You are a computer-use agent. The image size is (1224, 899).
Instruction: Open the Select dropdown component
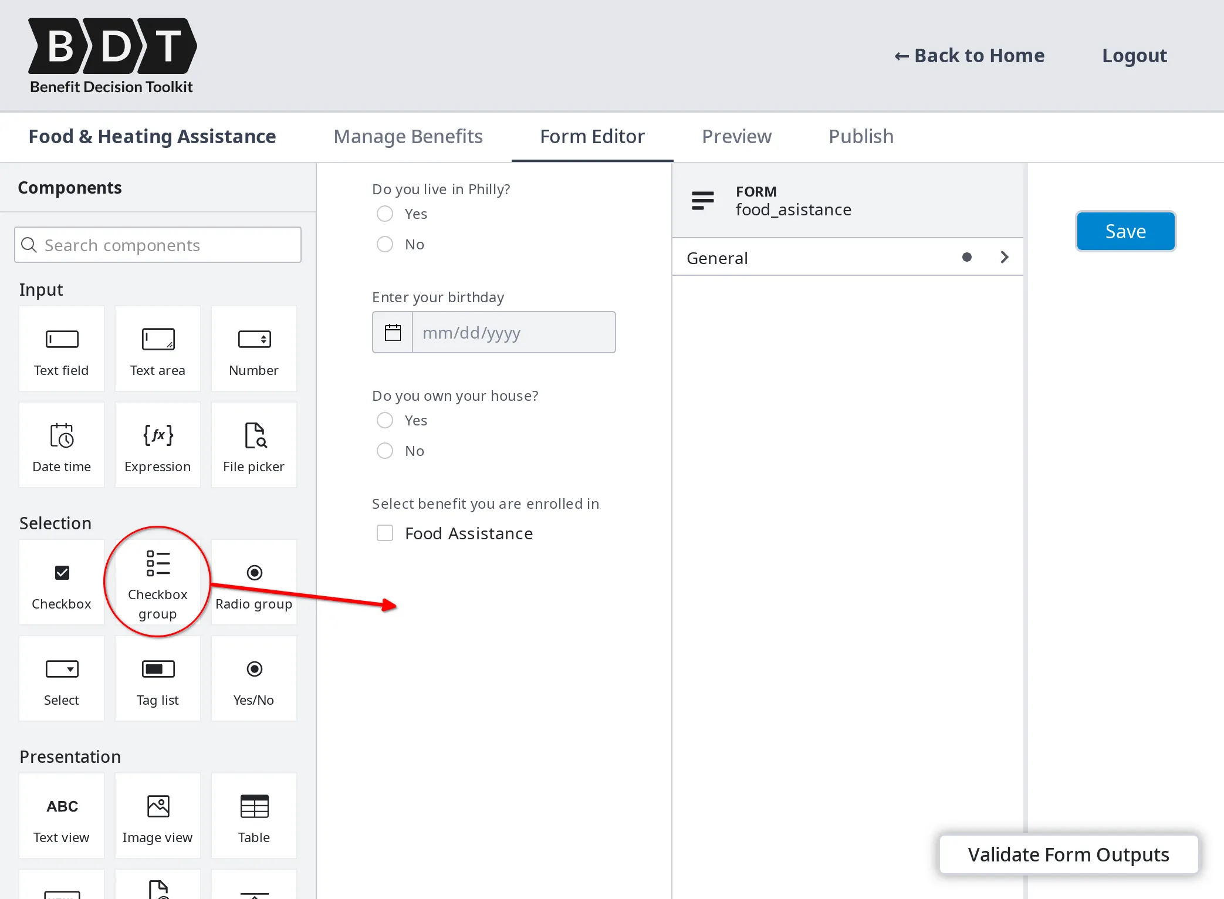(61, 678)
